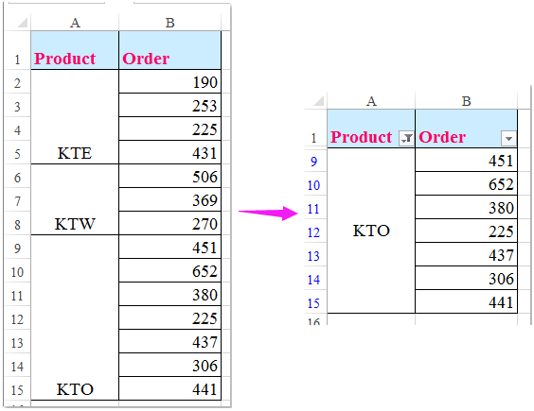534x411 pixels.
Task: Click the Product header cell in left sheet
Action: point(75,50)
